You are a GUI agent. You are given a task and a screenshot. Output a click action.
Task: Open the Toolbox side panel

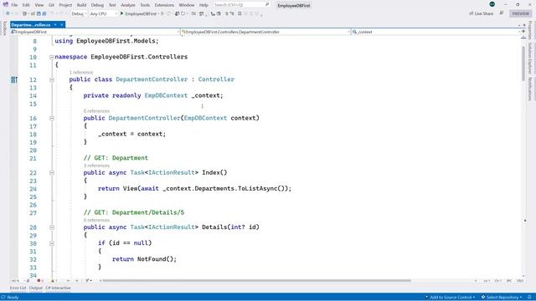point(4,28)
